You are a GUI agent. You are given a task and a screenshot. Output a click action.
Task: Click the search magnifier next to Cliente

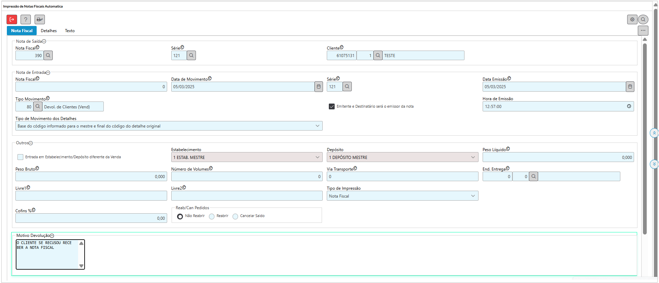(x=378, y=55)
